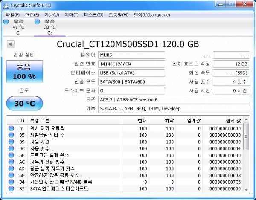Viewport: 256px width, 200px height.
Task: Click the interface field USB (Serial ATA)
Action: coord(131,73)
